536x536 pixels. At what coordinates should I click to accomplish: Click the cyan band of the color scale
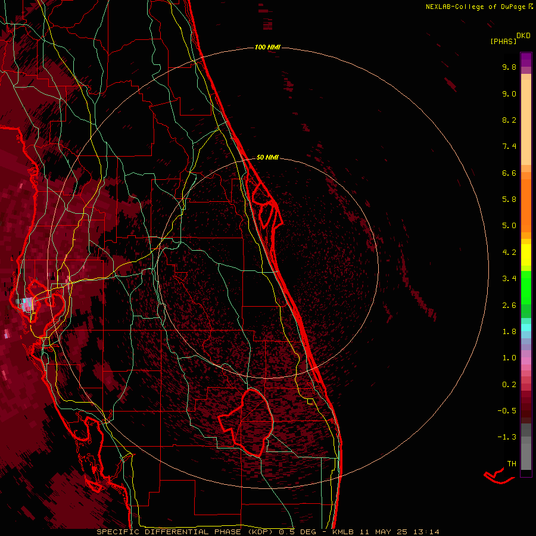point(526,328)
